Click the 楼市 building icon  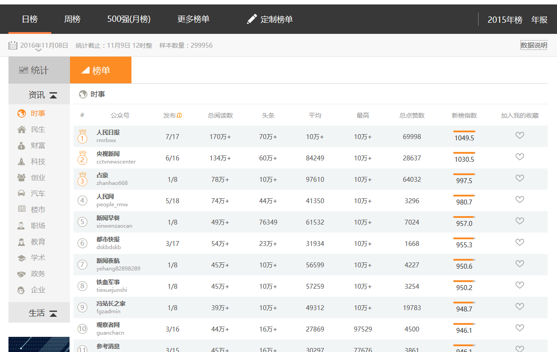pos(21,209)
